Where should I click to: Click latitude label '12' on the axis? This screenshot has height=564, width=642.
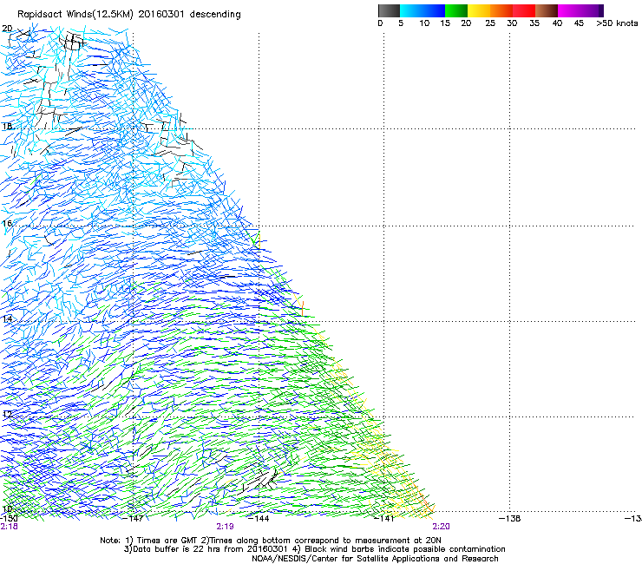tap(7, 414)
